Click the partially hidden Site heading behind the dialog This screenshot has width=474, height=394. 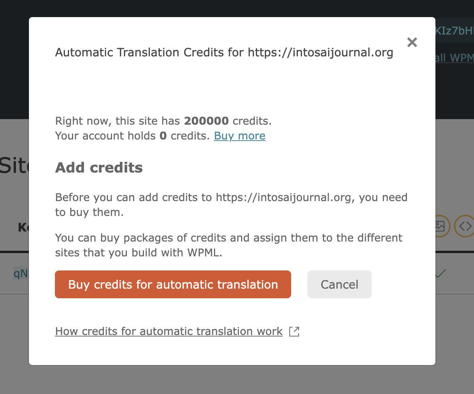(14, 165)
